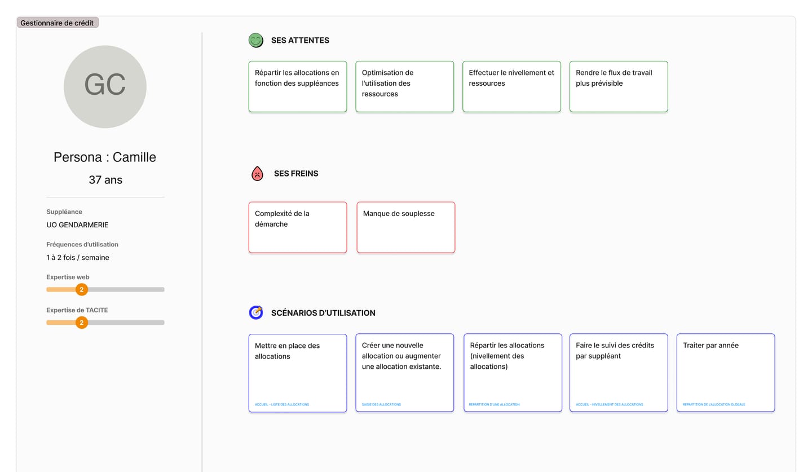Click the '37 ans' age text
The width and height of the screenshot is (812, 472).
(105, 180)
